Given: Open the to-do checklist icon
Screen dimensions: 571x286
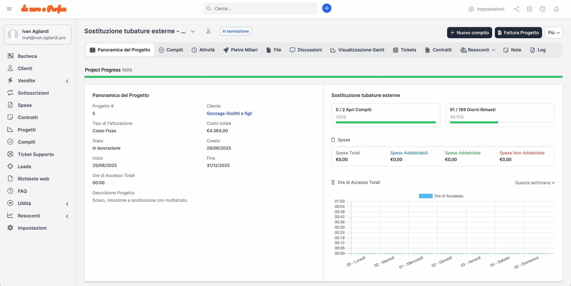Looking at the screenshot, I should 530,9.
